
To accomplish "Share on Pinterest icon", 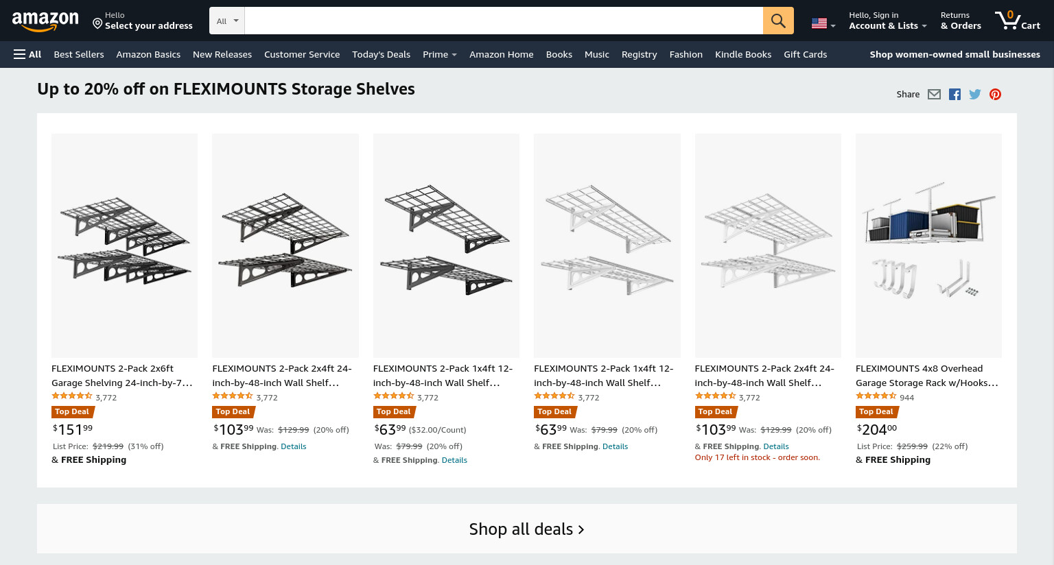I will 995,95.
